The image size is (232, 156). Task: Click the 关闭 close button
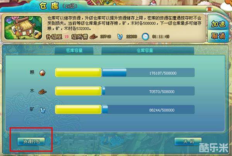click(188, 142)
